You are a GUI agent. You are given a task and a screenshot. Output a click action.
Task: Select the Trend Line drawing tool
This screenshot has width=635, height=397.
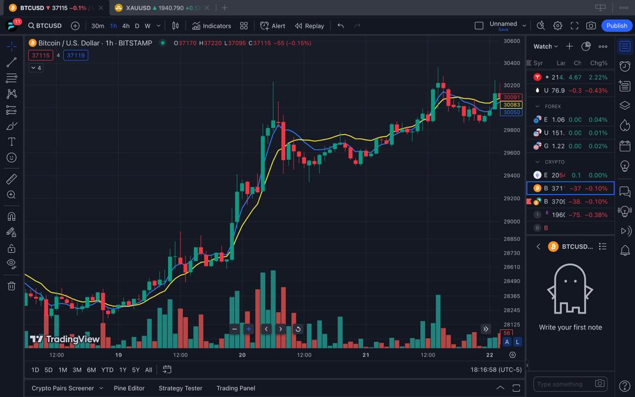point(11,62)
